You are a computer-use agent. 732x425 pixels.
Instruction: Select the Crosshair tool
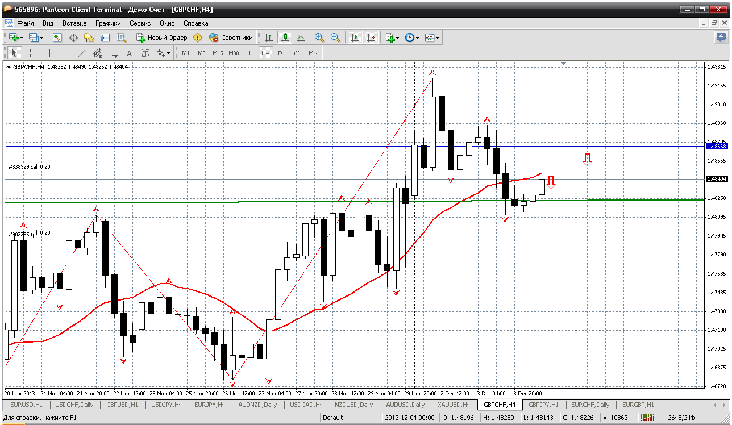pos(30,53)
